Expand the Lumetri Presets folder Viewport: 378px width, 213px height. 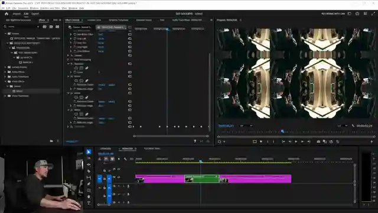5,67
